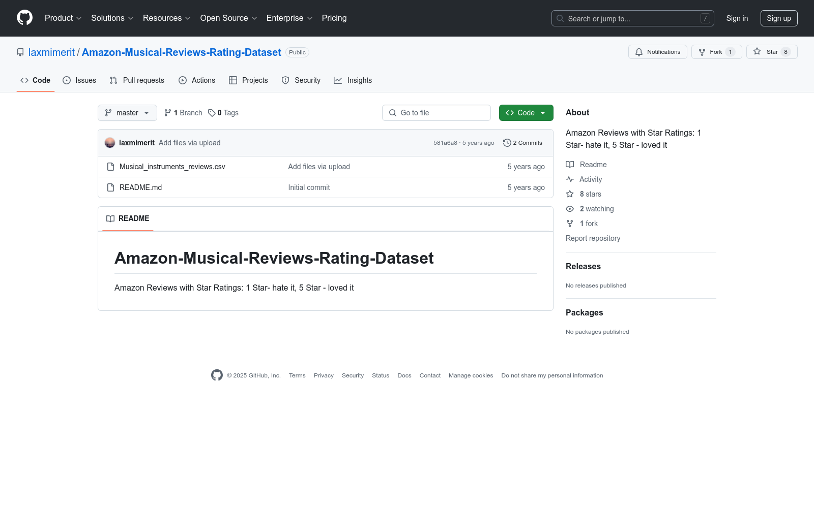Image resolution: width=814 pixels, height=508 pixels.
Task: Open the Projects tab
Action: tap(248, 80)
